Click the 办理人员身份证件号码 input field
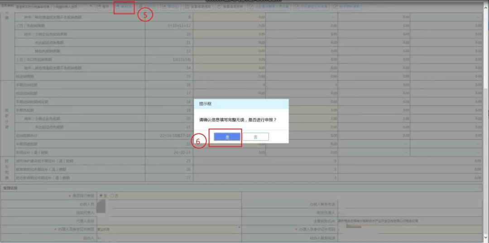 (x=409, y=229)
